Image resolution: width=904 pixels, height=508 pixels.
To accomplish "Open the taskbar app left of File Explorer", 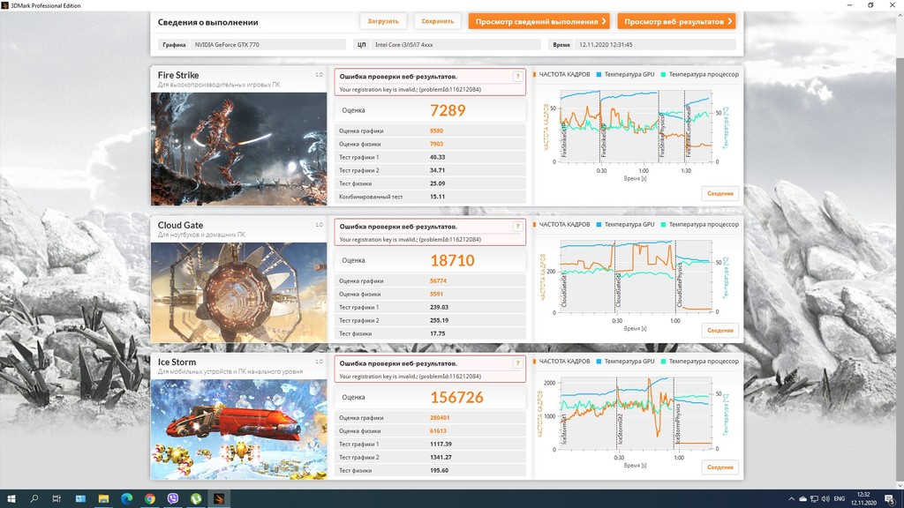I will point(80,499).
